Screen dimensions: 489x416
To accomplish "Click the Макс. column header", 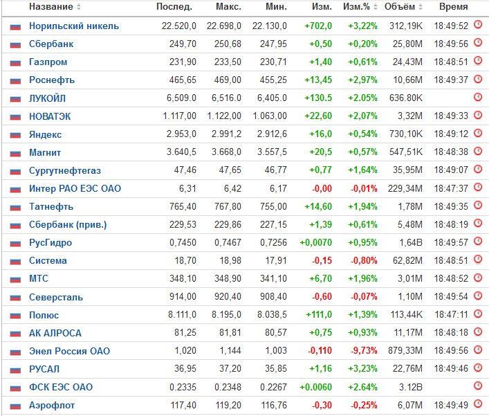I will 229,6.
